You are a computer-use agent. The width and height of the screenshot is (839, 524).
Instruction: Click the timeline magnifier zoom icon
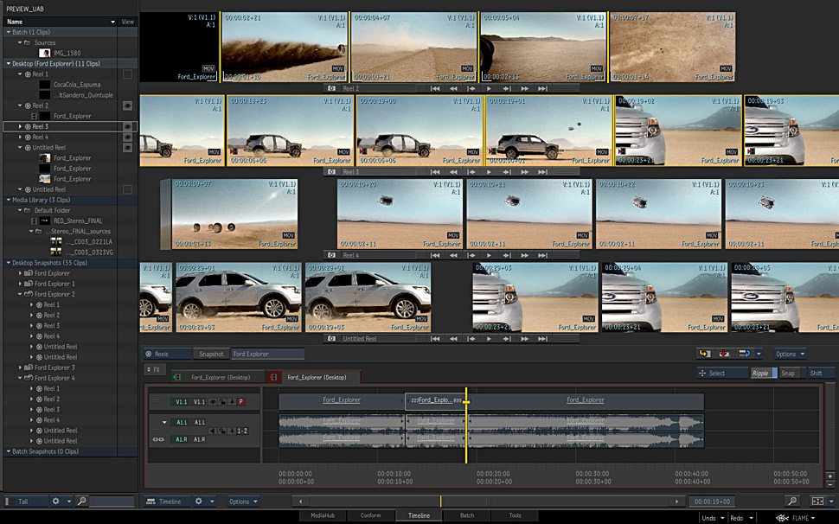click(x=792, y=502)
